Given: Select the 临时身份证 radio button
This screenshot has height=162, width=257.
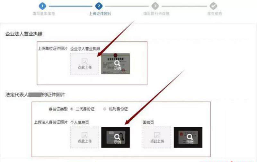Looking at the screenshot, I should 105,109.
